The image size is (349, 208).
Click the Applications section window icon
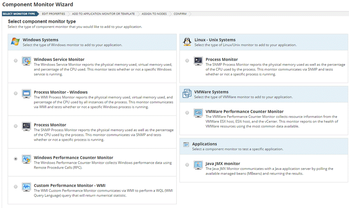[186, 145]
